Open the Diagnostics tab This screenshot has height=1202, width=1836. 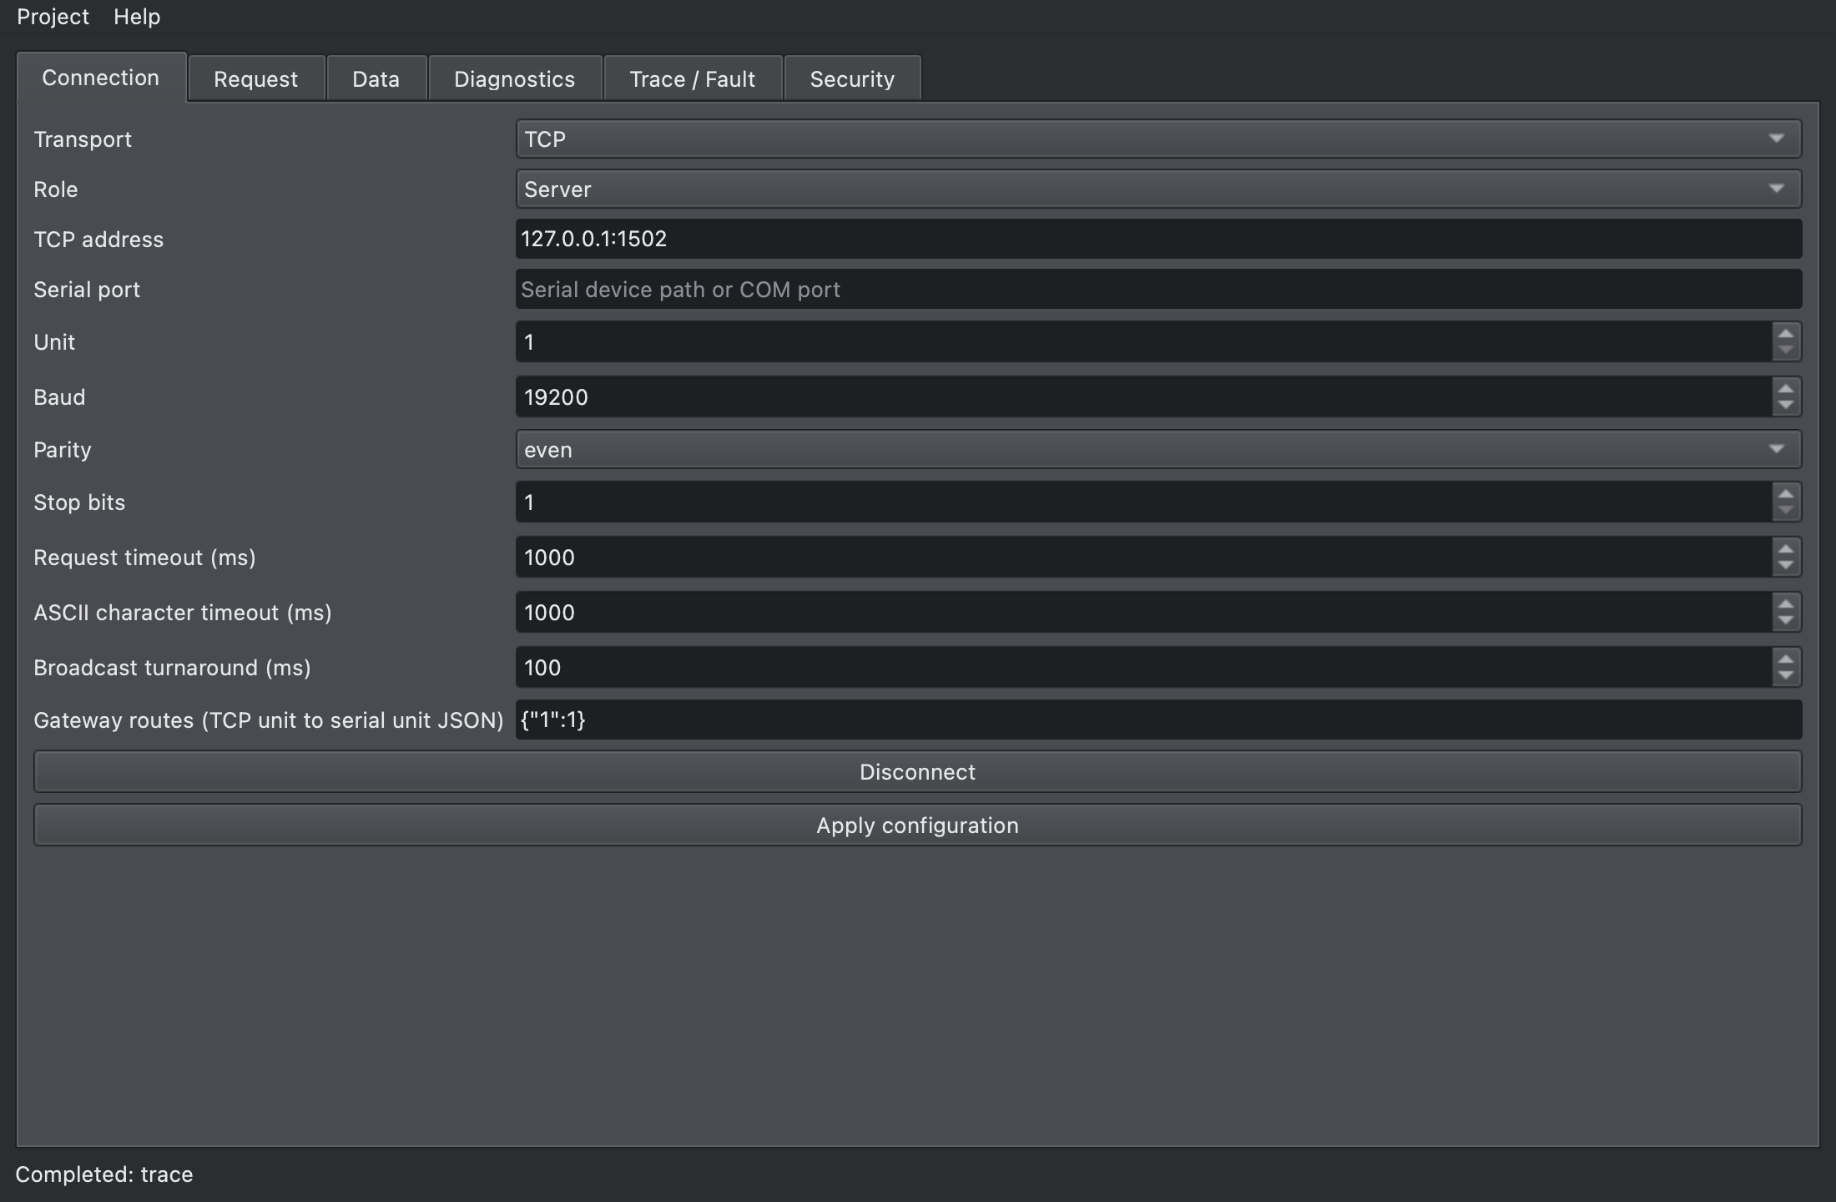click(515, 78)
